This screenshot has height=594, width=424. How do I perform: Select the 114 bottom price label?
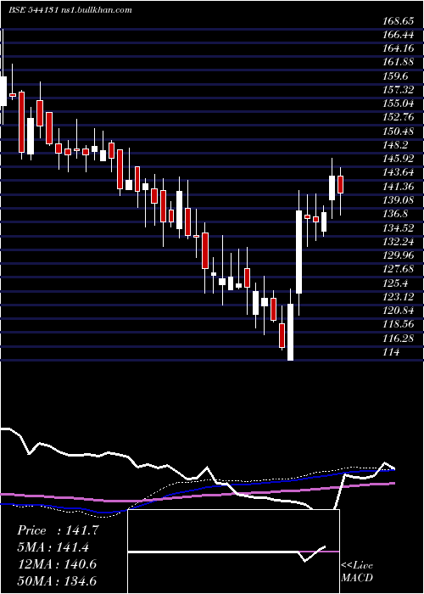392,352
